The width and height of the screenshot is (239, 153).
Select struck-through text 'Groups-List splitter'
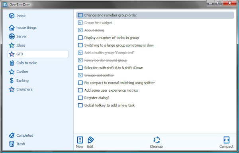pos(99,75)
